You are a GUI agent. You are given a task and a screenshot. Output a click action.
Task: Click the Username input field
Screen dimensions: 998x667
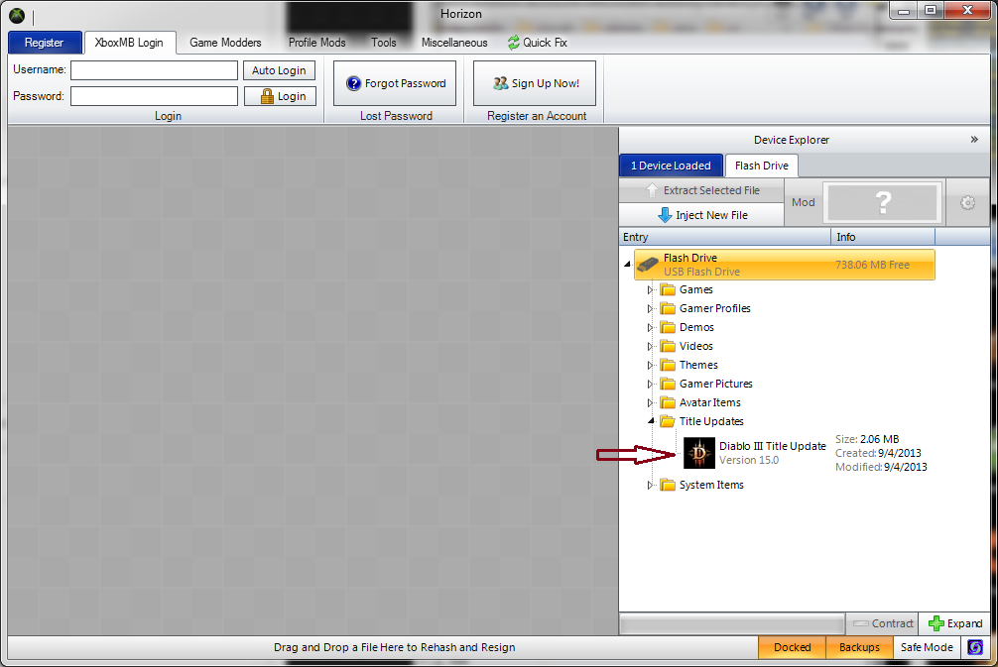tap(154, 70)
